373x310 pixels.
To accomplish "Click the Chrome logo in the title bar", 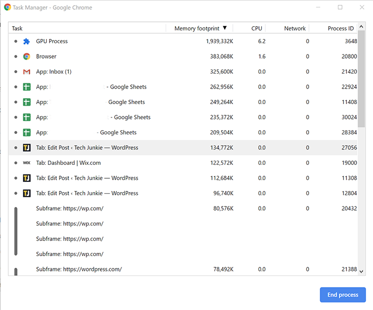I will [x=7, y=7].
